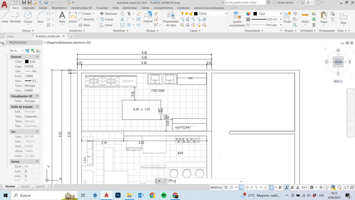The image size is (355, 200).
Task: Click the Iniciar sesión button
Action: (x=285, y=2)
